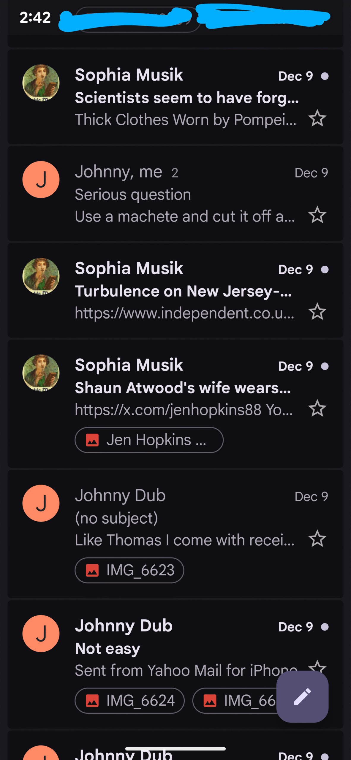Image resolution: width=351 pixels, height=760 pixels.
Task: Open the IMG_6624 attachment chip
Action: 129,701
